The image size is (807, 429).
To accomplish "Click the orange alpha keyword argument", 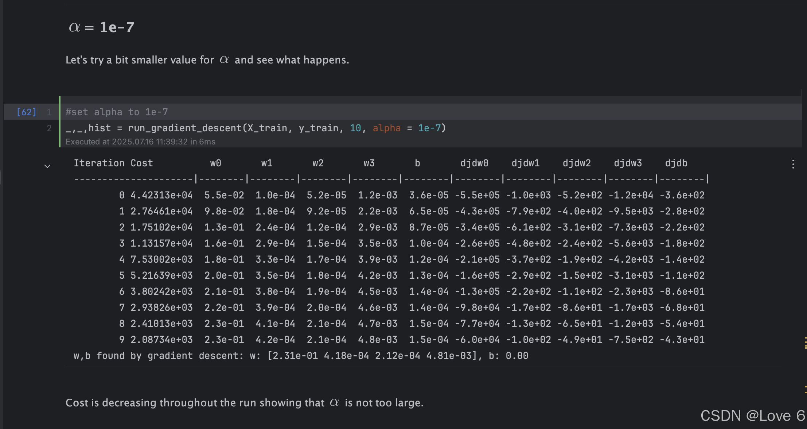I will (386, 128).
